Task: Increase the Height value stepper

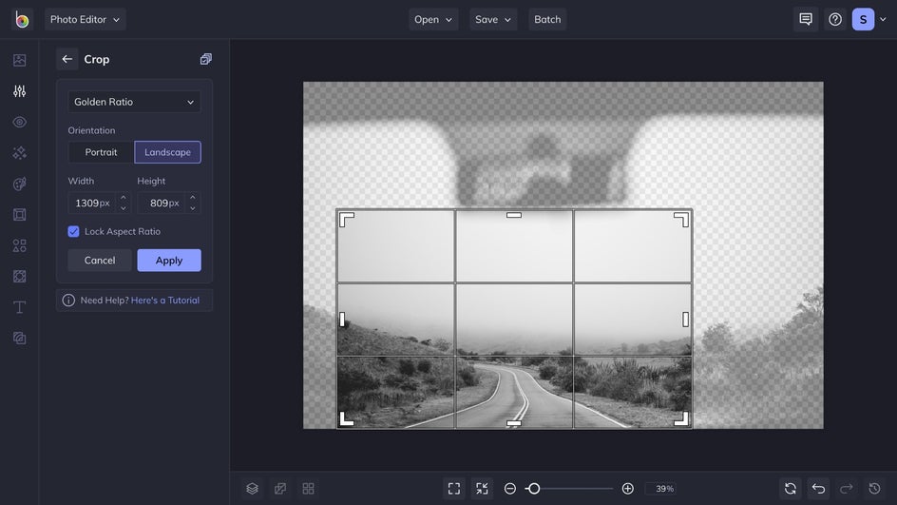Action: (x=193, y=198)
